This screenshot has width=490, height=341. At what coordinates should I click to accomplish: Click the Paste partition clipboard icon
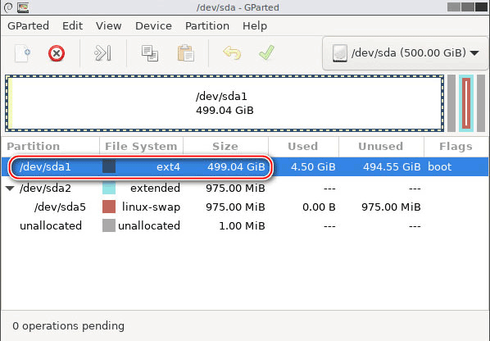(x=186, y=53)
